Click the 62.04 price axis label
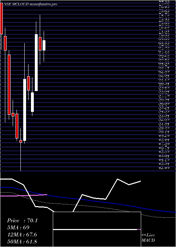176x247 pixels. 164,76
